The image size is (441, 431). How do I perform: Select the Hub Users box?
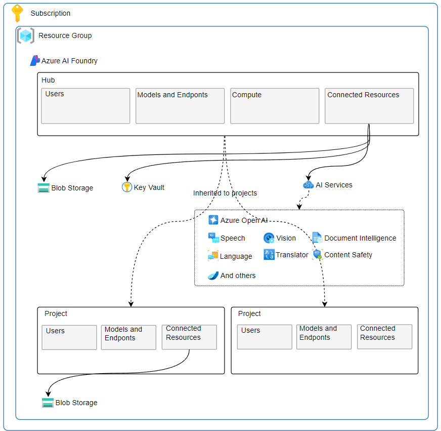pyautogui.click(x=85, y=106)
